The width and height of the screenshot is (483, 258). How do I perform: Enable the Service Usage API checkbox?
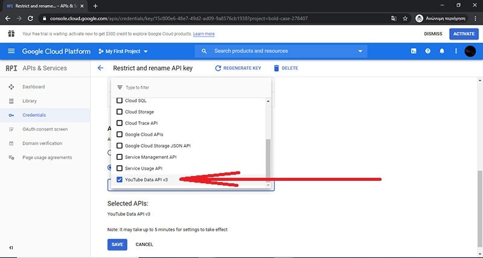[120, 168]
